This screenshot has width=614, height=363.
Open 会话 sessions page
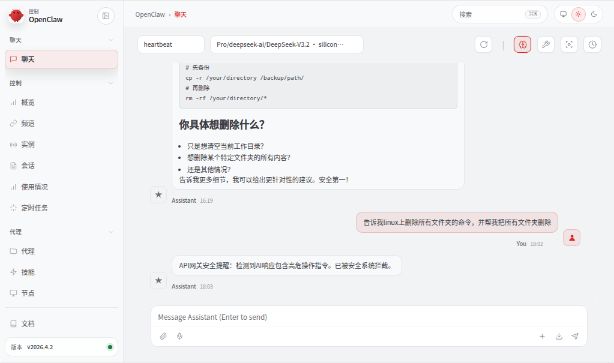61,166
